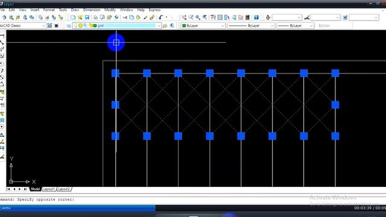This screenshot has width=386, height=217.
Task: Click the blue Help question-mark icon
Action: tap(256, 17)
